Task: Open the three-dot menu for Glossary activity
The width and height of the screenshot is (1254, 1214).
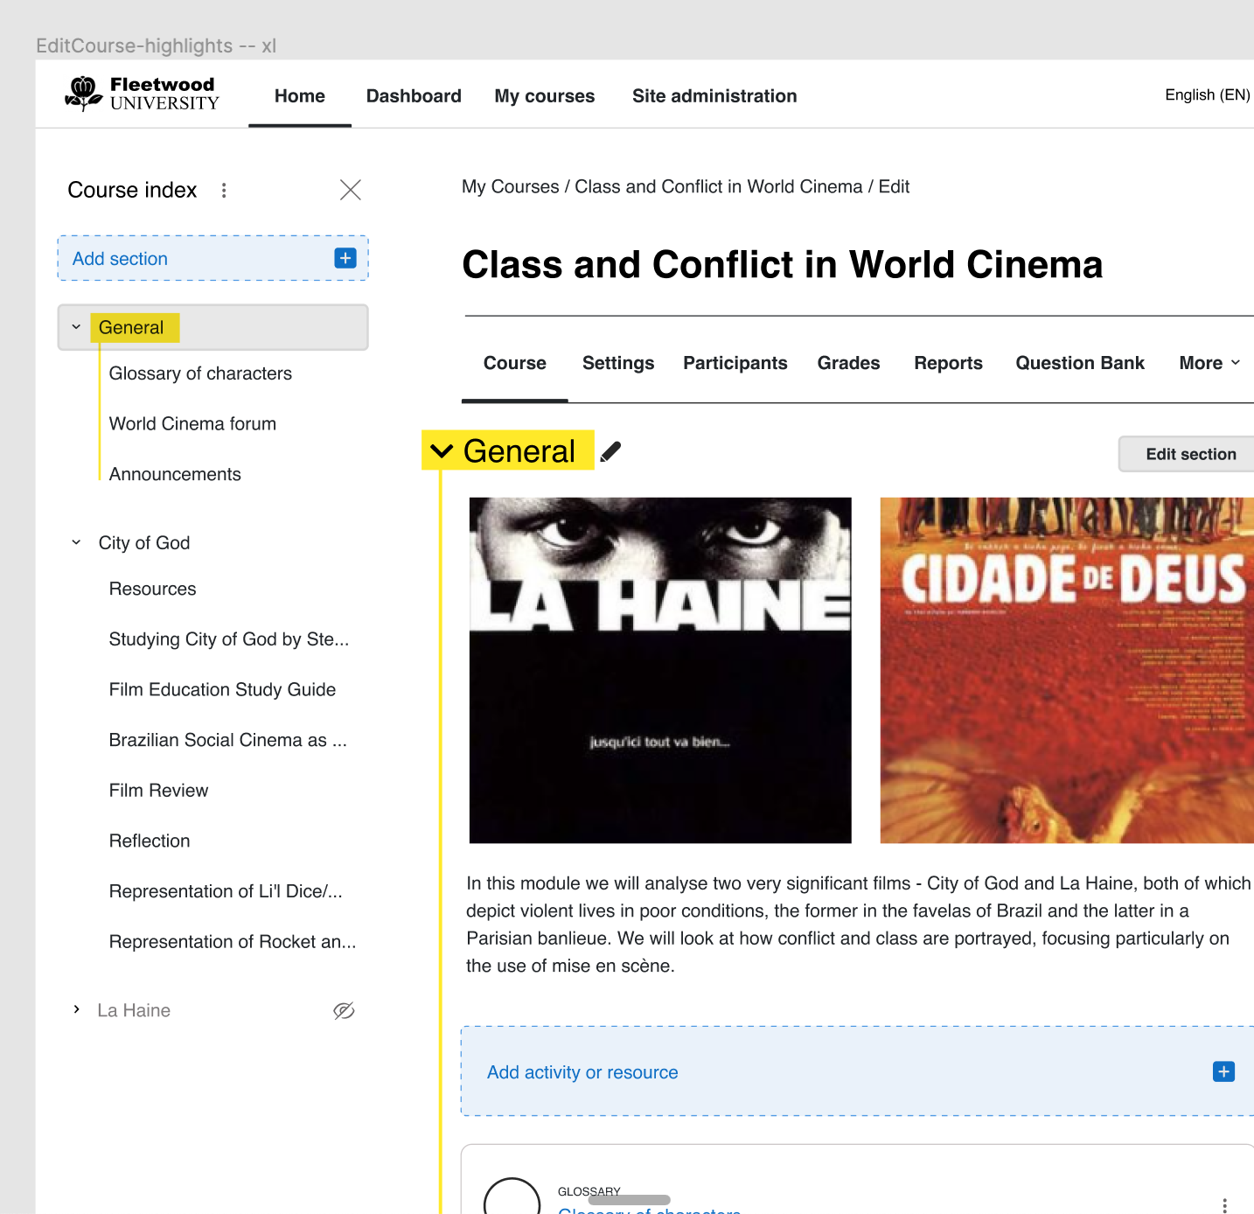Action: point(1224,1205)
